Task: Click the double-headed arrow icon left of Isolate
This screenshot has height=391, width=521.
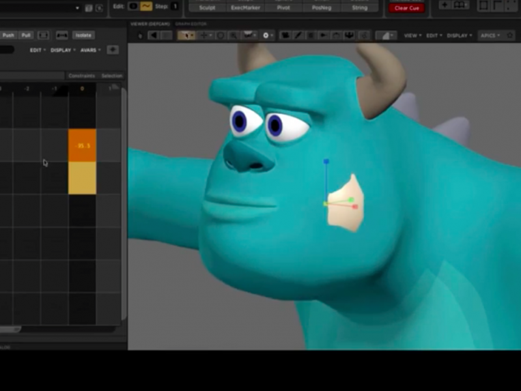Action: tap(62, 35)
